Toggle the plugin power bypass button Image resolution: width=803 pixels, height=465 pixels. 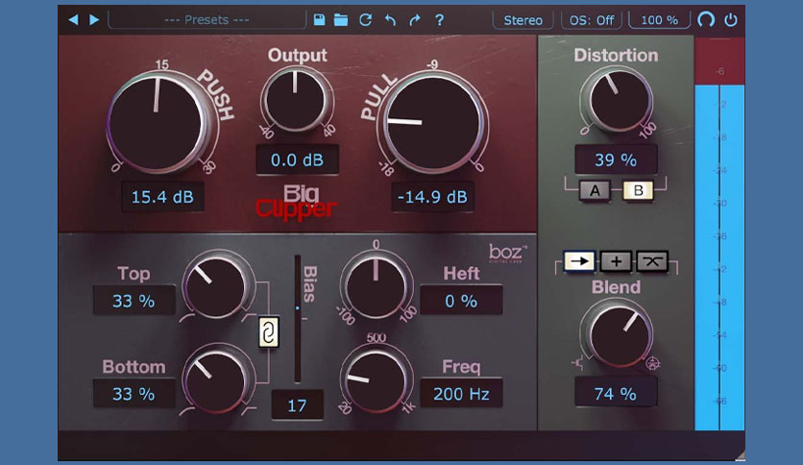click(732, 19)
